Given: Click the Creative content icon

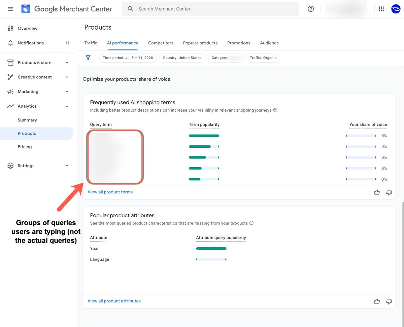Looking at the screenshot, I should 10,77.
